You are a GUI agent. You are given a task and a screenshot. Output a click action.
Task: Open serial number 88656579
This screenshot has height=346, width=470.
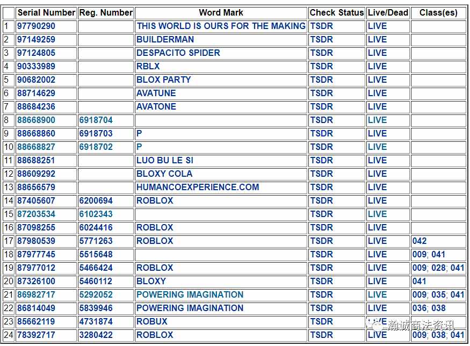pos(36,187)
